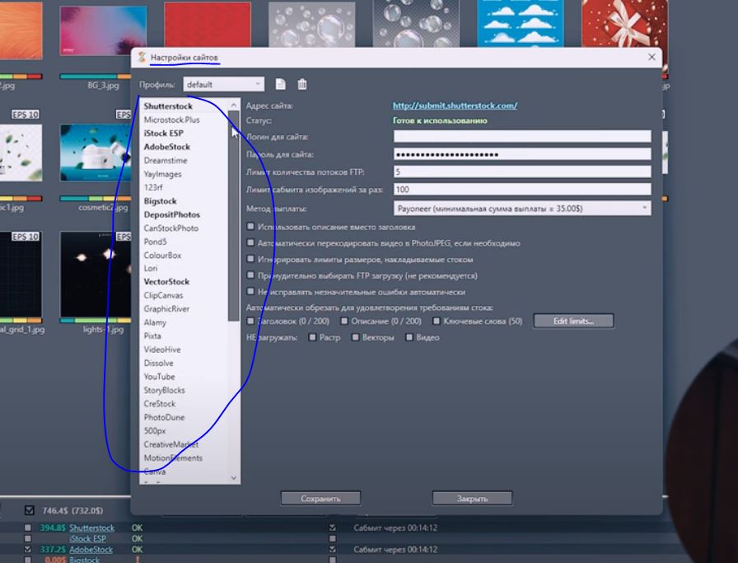Select AdobeStock in the site list
738x563 pixels.
coord(166,147)
